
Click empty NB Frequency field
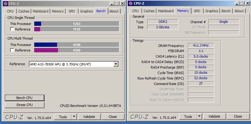click(x=224, y=33)
